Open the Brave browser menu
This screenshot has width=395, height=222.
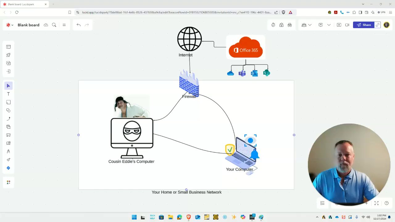click(x=390, y=12)
